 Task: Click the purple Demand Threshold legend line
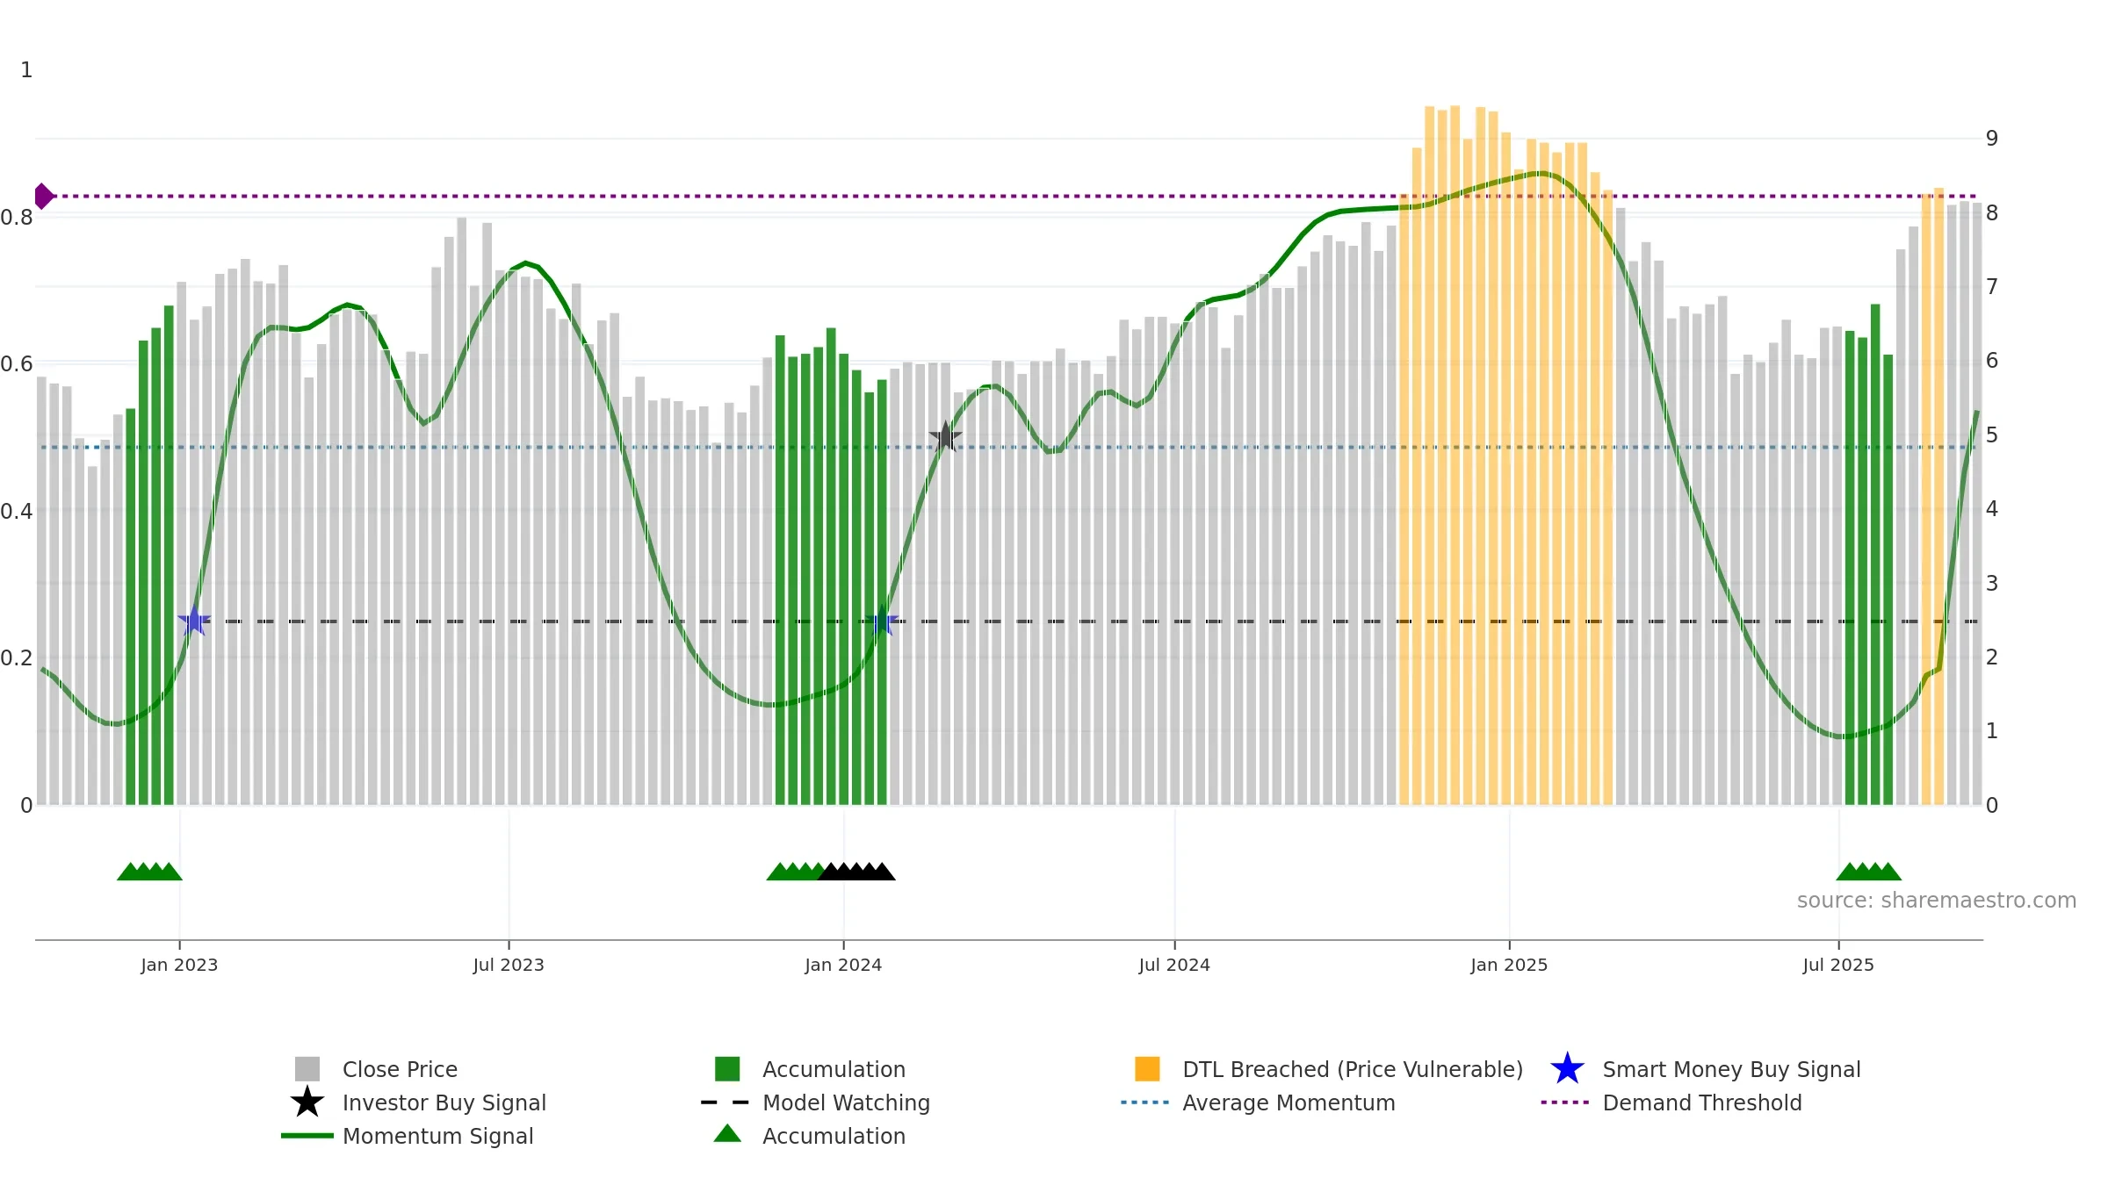[x=1565, y=1102]
